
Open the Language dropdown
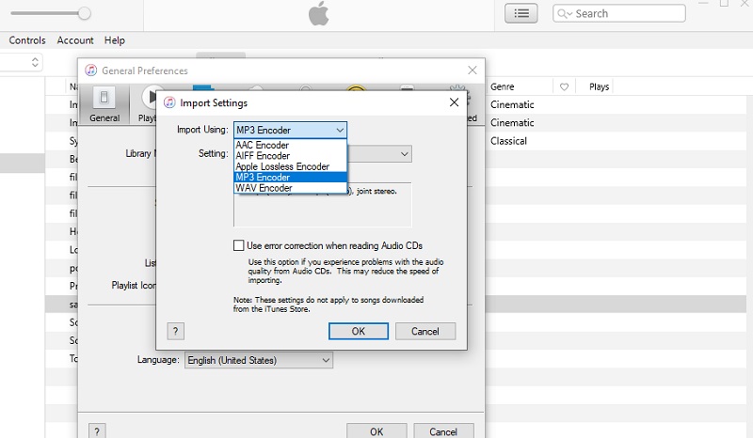(x=258, y=360)
